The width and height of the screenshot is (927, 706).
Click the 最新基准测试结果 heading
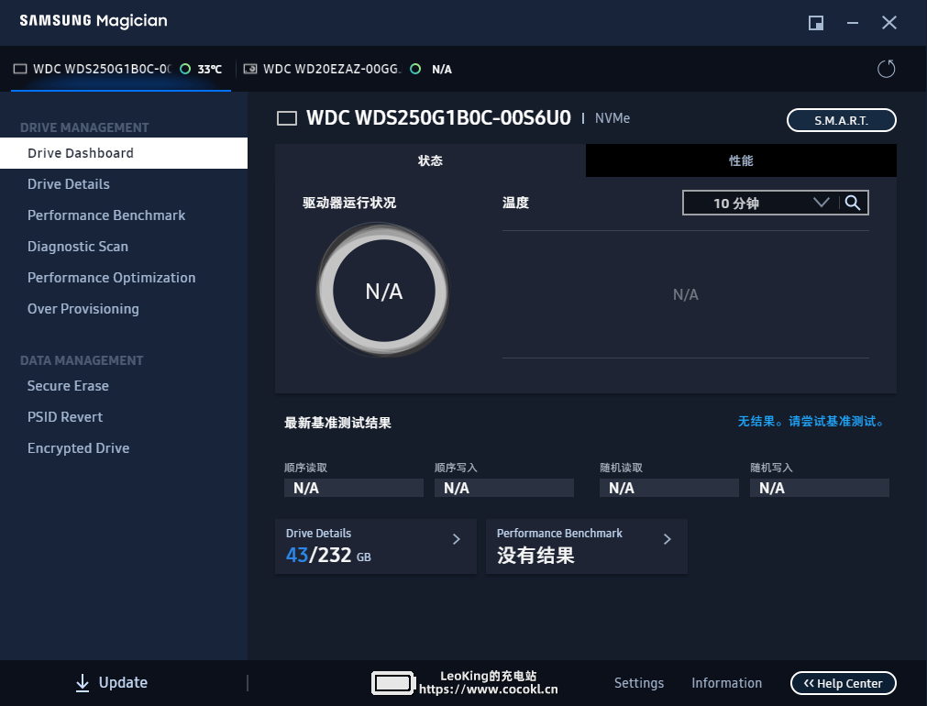coord(337,423)
